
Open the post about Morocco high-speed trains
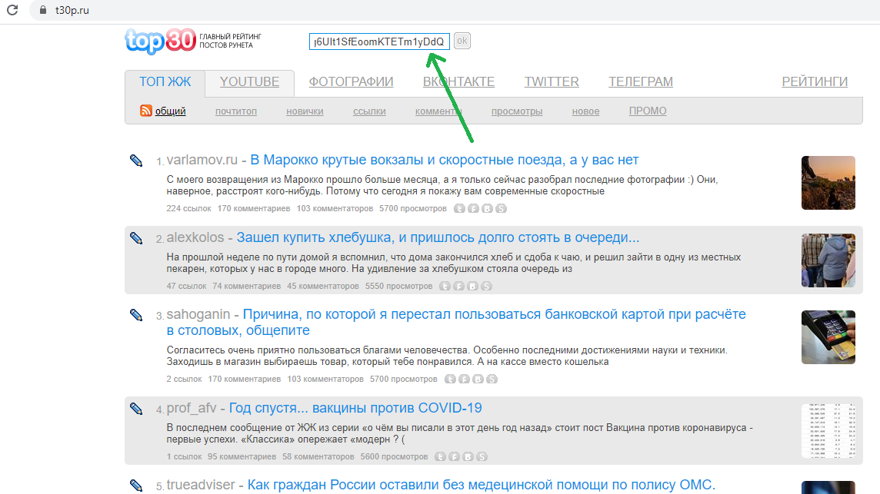pos(445,160)
